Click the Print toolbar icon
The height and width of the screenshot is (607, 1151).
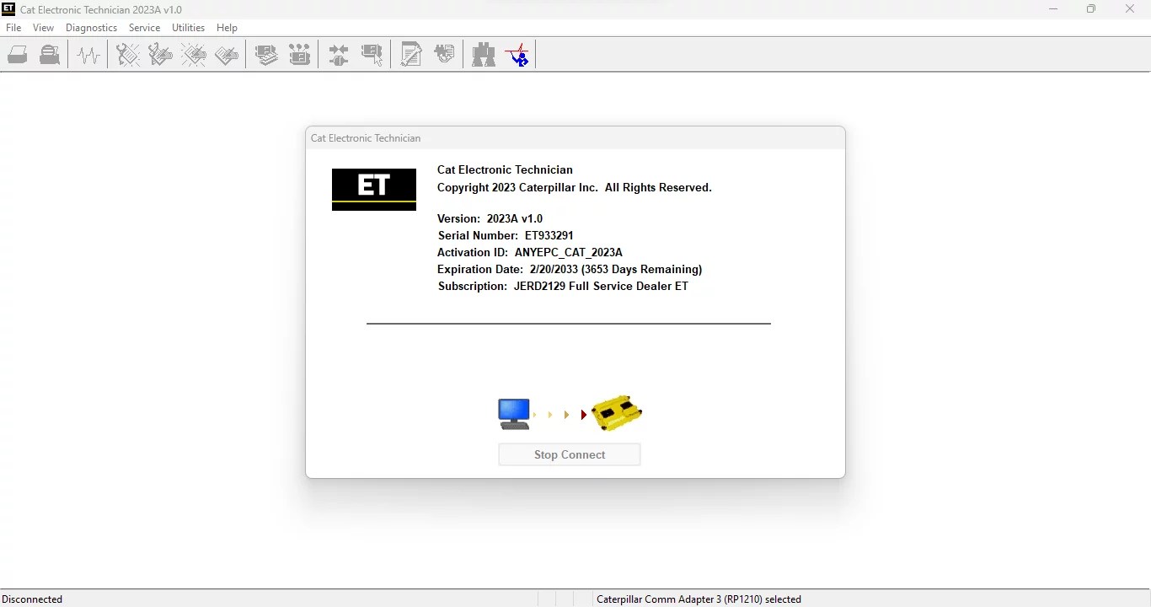click(18, 54)
